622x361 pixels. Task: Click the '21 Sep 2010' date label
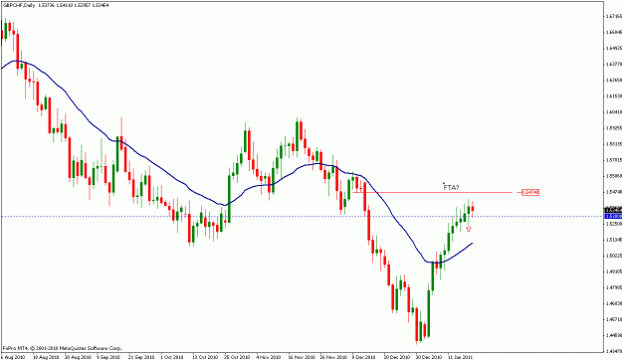click(141, 357)
